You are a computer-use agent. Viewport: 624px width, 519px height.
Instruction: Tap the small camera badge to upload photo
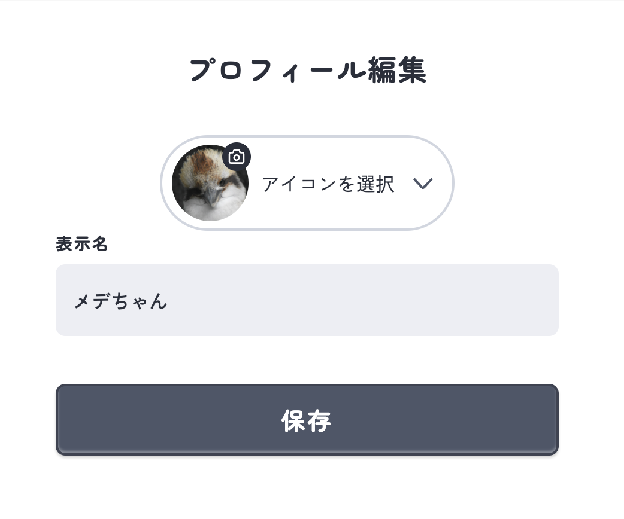point(237,157)
